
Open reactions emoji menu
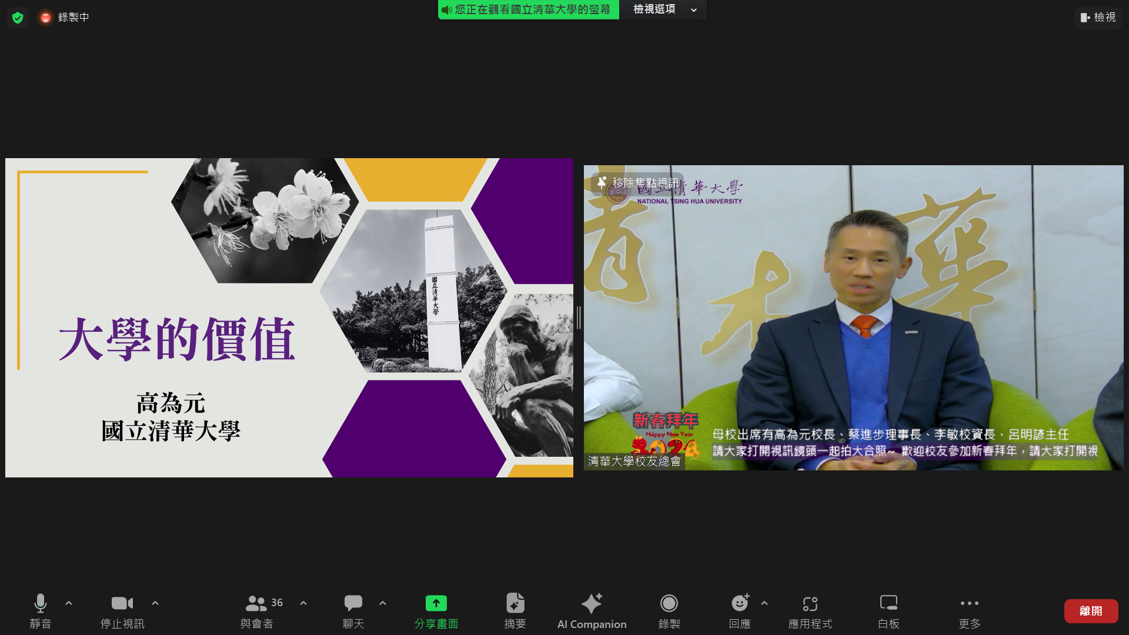tap(740, 611)
